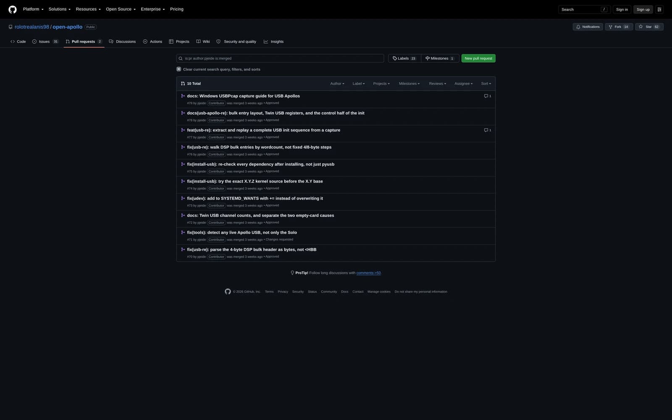This screenshot has height=420, width=672.
Task: Open the appearance settings icon in header
Action: coord(659,9)
